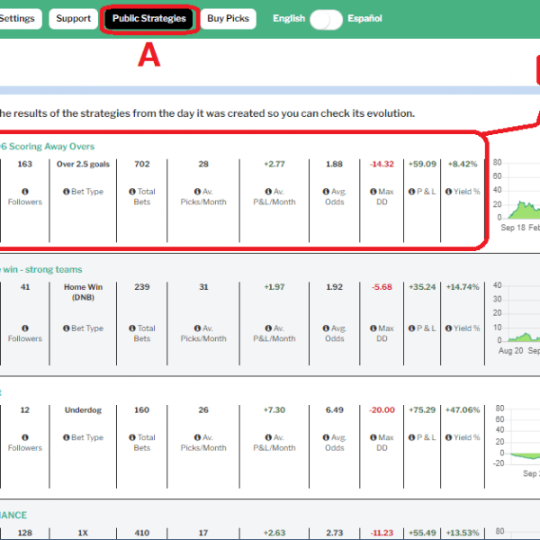Open the Support menu item

coord(74,19)
